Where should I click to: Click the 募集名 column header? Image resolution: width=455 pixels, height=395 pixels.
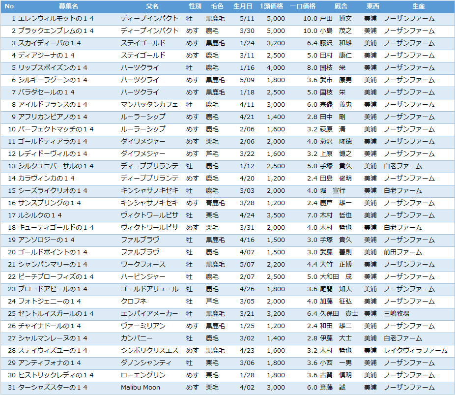point(68,6)
